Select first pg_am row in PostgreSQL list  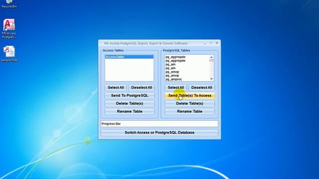(187, 64)
